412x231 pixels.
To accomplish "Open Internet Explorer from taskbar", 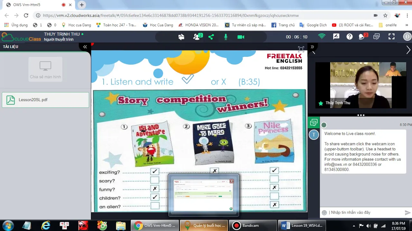I will [46, 225].
